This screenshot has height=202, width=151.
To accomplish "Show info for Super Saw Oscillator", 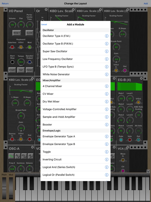I will 107,51.
